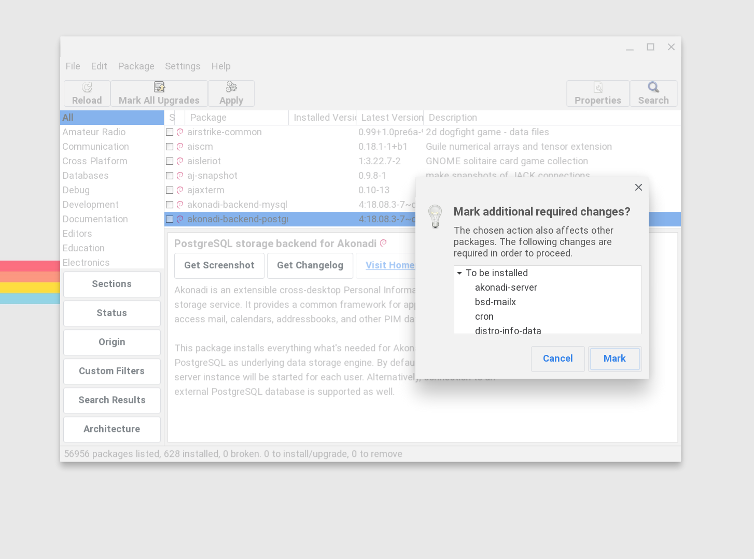Click the Custom Filters button
The height and width of the screenshot is (559, 754).
[111, 371]
